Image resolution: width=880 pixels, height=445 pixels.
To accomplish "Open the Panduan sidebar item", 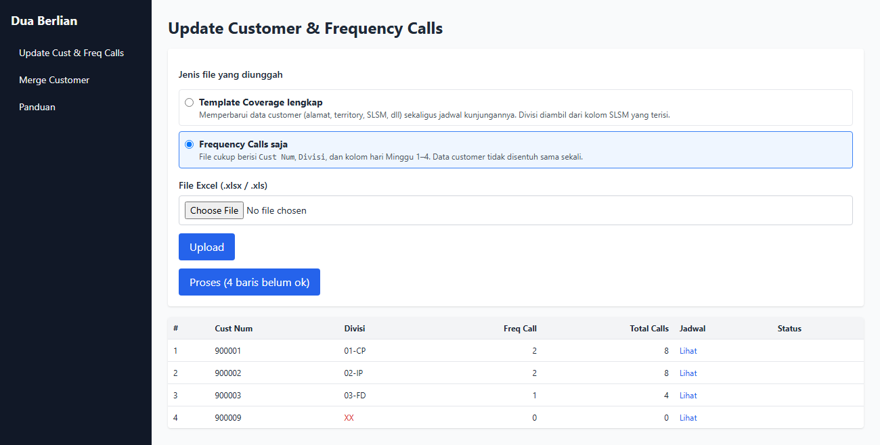I will tap(37, 107).
